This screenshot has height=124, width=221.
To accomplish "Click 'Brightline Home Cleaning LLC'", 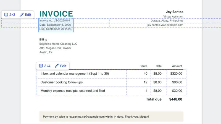I will (58, 44).
